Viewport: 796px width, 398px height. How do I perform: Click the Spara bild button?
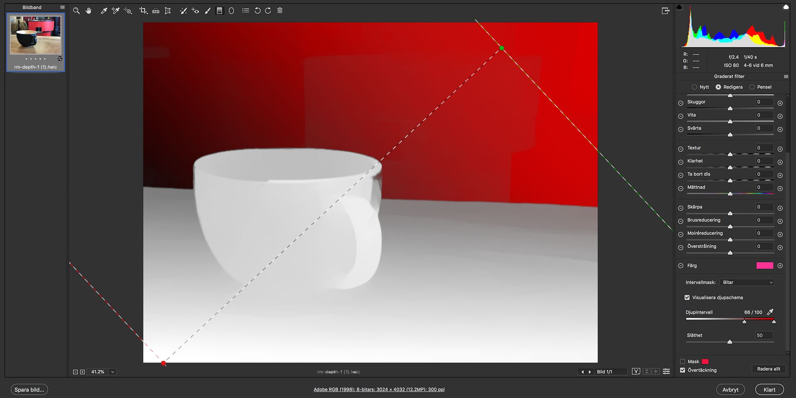[29, 390]
